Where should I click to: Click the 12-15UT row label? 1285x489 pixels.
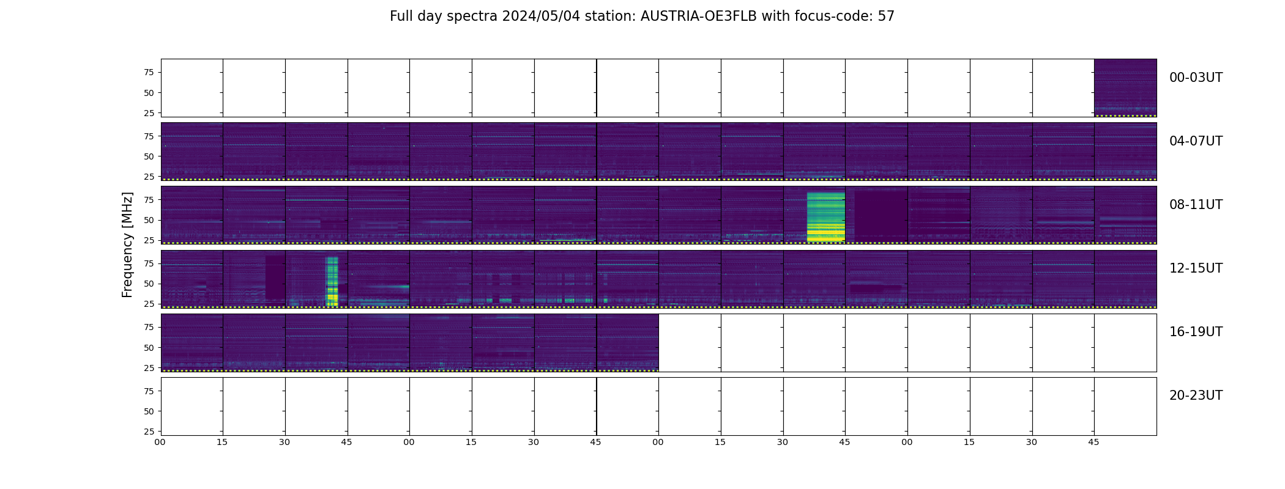coord(1196,268)
